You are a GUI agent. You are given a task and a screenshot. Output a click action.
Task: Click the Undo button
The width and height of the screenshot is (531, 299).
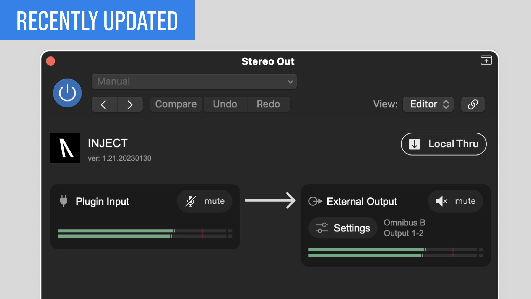pyautogui.click(x=225, y=104)
